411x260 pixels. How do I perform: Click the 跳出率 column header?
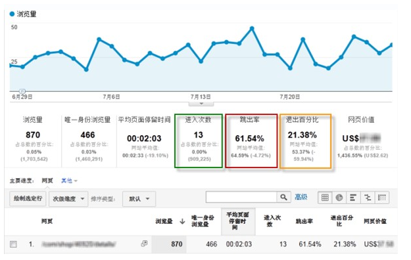click(x=304, y=221)
